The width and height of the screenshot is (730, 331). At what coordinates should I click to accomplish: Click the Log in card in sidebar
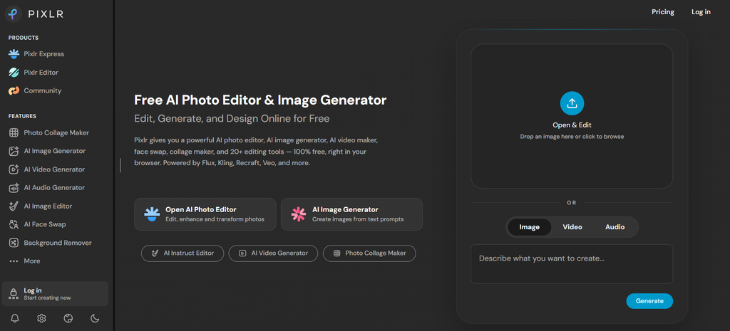(x=55, y=294)
